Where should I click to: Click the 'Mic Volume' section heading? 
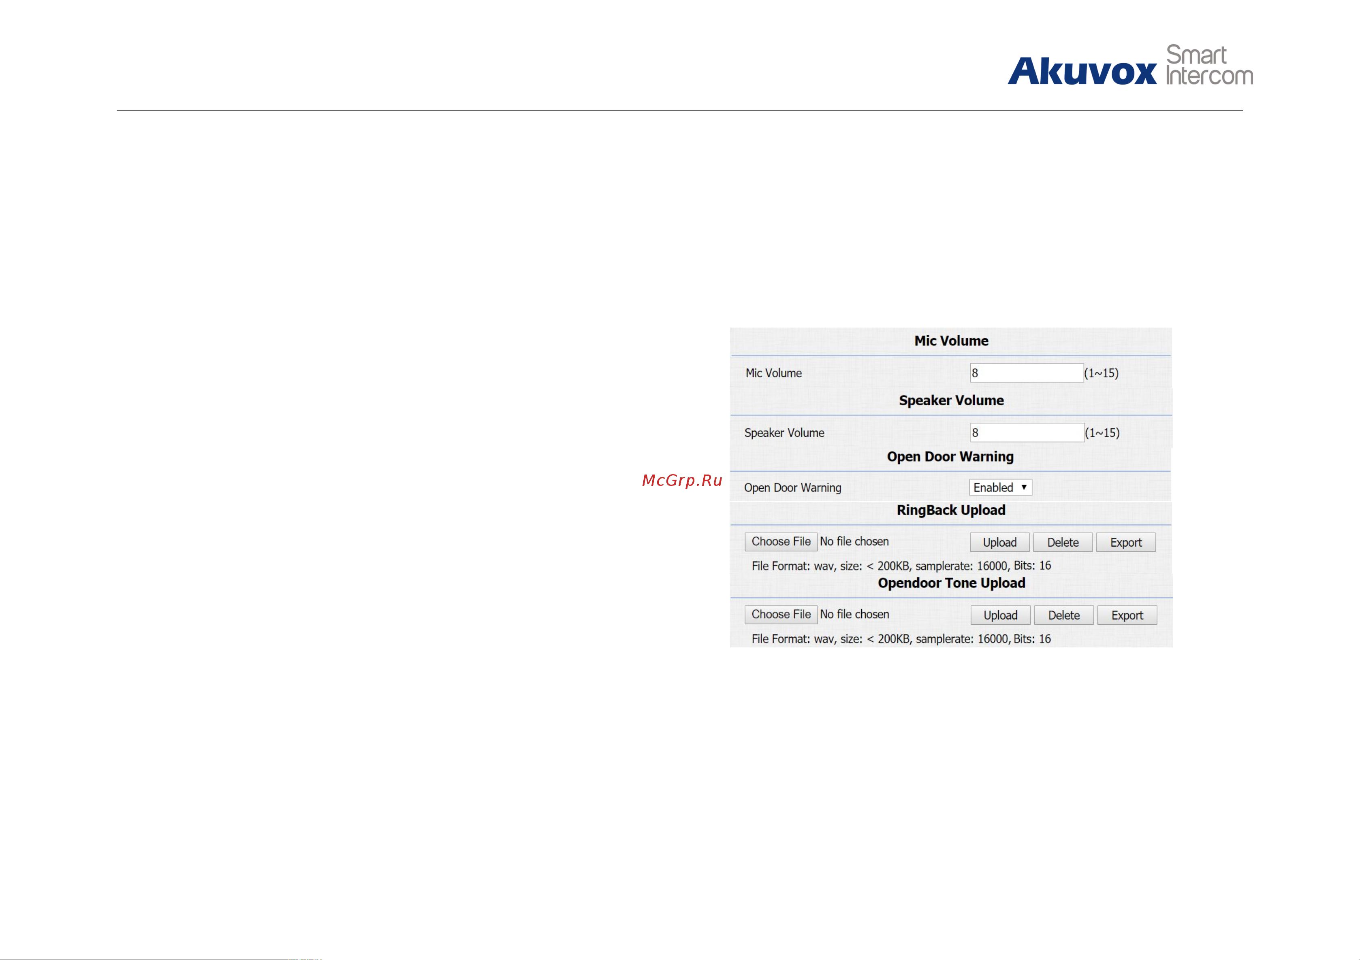click(951, 341)
